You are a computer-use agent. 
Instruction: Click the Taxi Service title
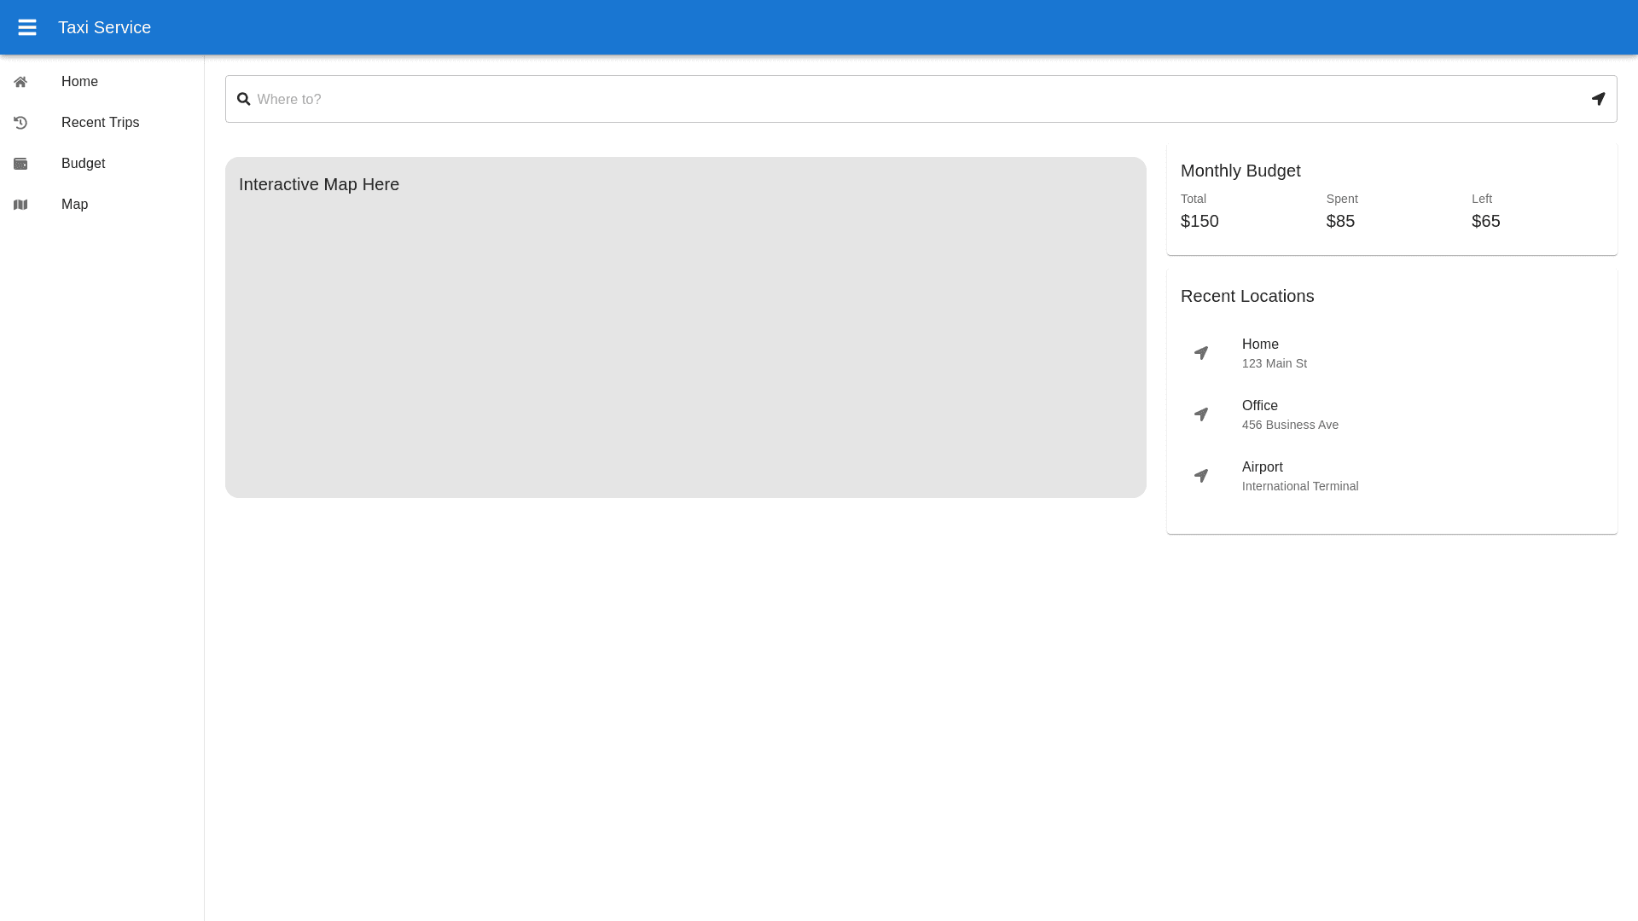pyautogui.click(x=104, y=27)
